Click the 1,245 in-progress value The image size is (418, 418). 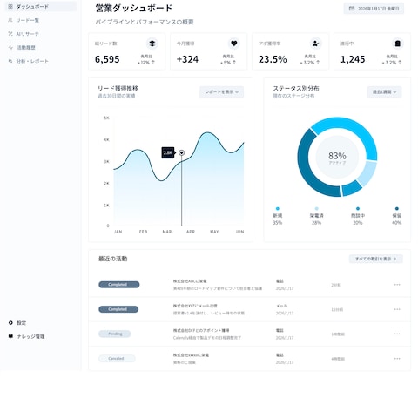pyautogui.click(x=353, y=59)
